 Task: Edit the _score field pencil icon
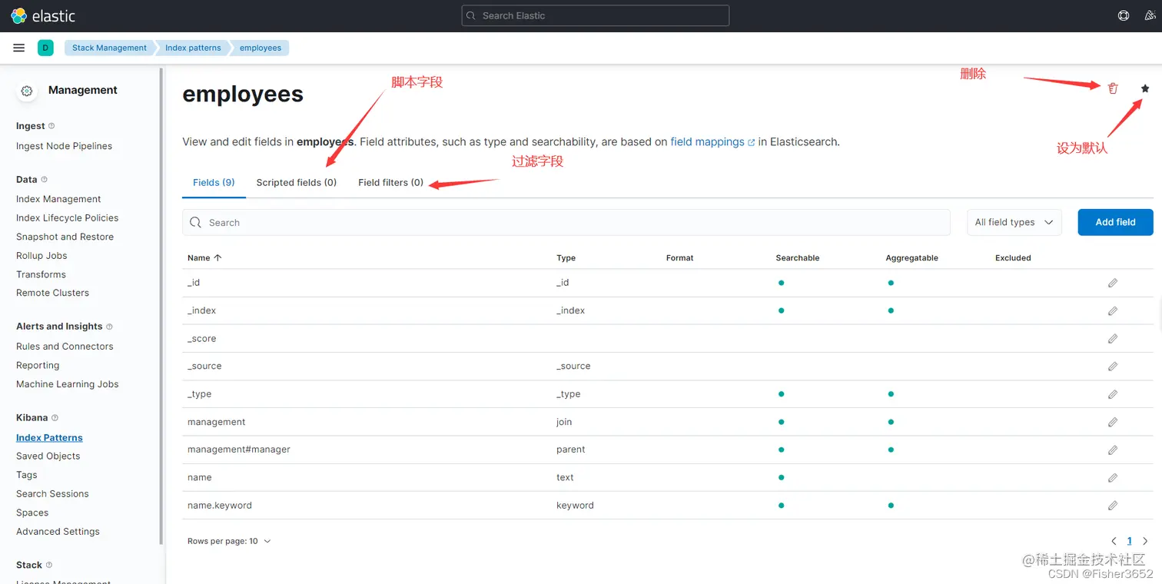pyautogui.click(x=1113, y=339)
